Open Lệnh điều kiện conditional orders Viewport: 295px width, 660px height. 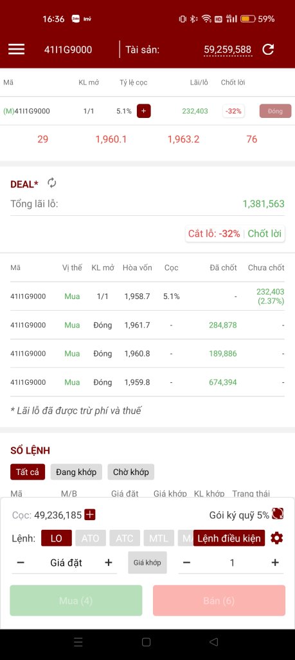[229, 538]
